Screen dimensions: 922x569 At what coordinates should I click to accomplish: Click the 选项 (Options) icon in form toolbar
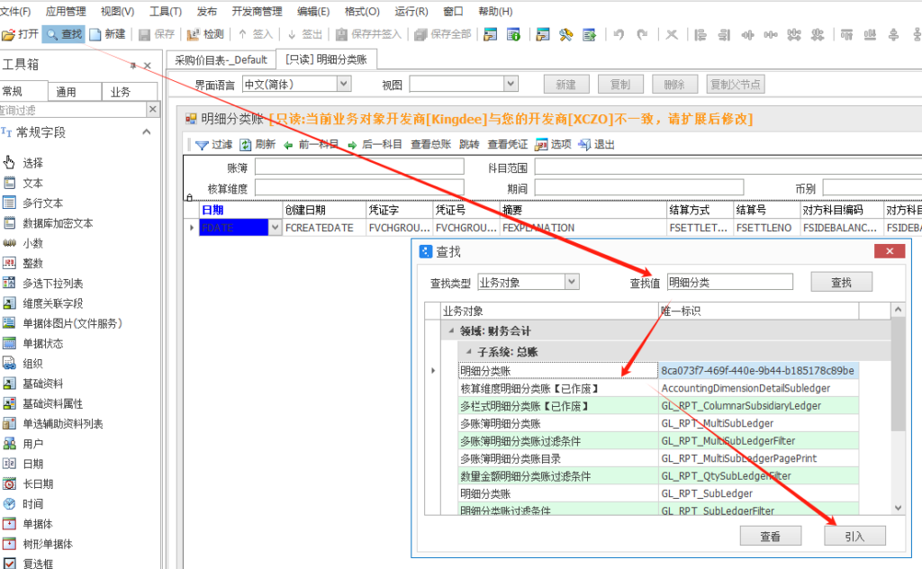[x=541, y=144]
